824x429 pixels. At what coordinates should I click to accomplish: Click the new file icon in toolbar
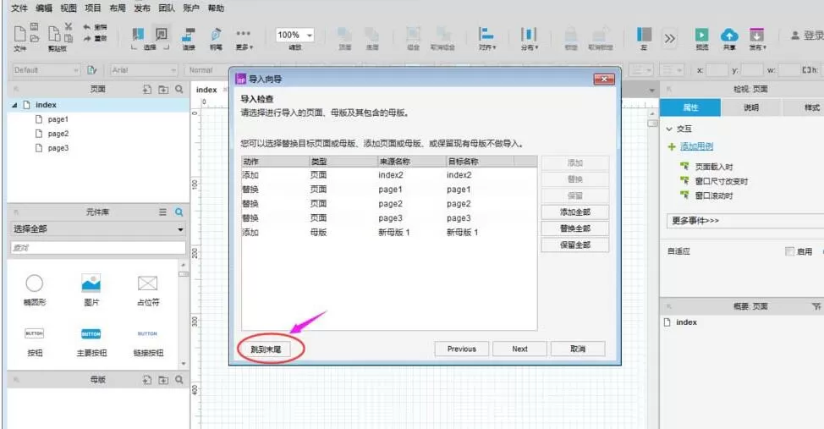click(19, 33)
